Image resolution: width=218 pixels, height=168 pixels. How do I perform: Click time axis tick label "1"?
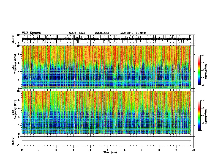coord(39,150)
